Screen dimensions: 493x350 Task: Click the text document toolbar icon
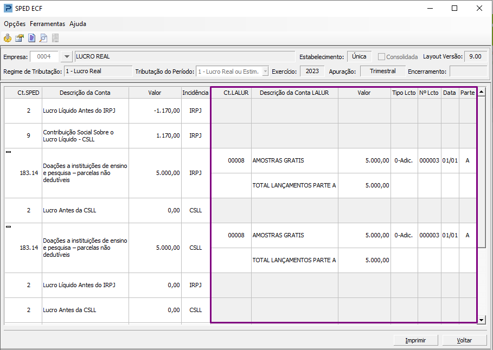click(x=31, y=38)
